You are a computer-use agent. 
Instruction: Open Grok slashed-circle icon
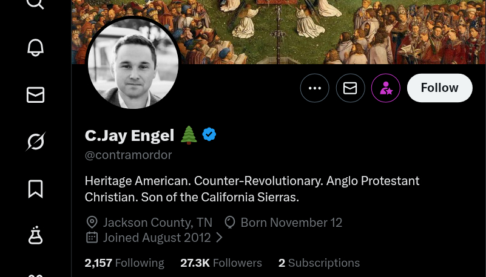click(35, 142)
